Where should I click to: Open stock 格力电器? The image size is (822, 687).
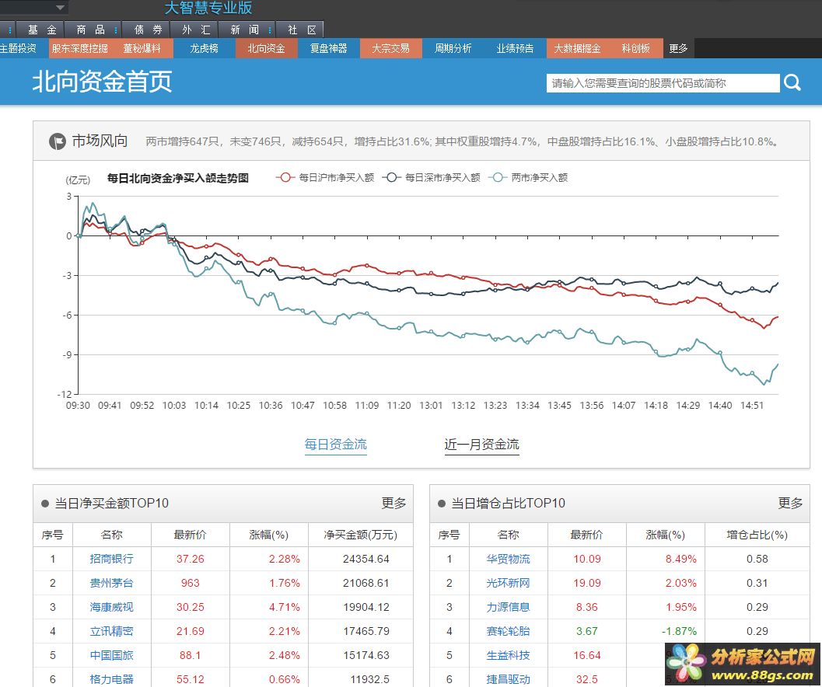(112, 679)
